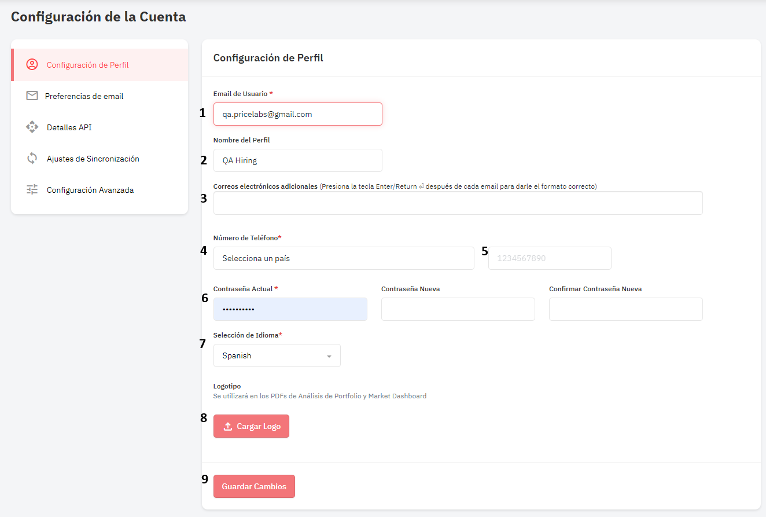Click the Correos electrónicos adicionales field
The width and height of the screenshot is (766, 517).
point(458,203)
